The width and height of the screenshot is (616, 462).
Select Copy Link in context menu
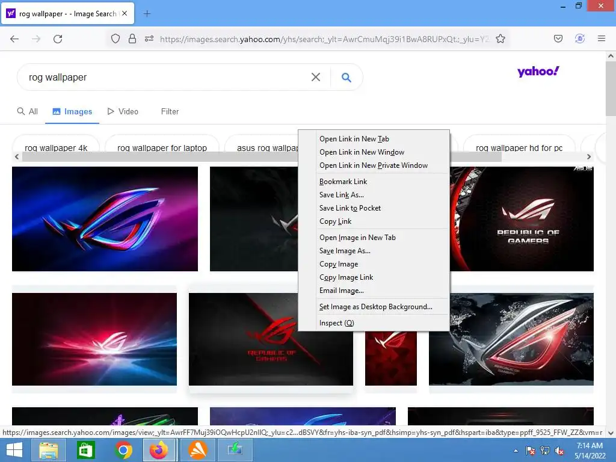374,221
